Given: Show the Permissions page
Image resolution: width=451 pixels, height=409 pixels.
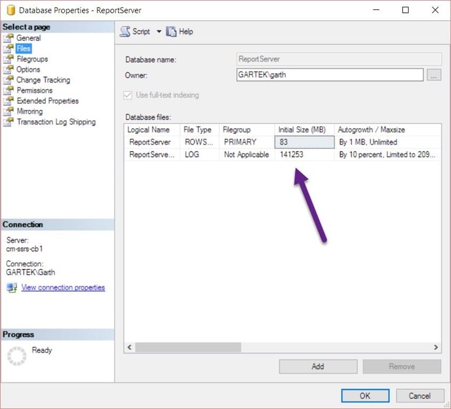Looking at the screenshot, I should (x=35, y=91).
